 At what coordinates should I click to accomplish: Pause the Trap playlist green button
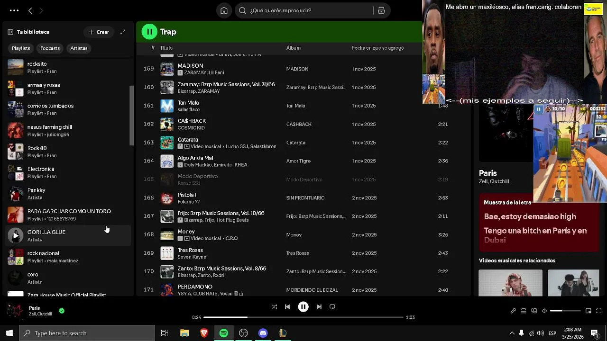pos(149,32)
